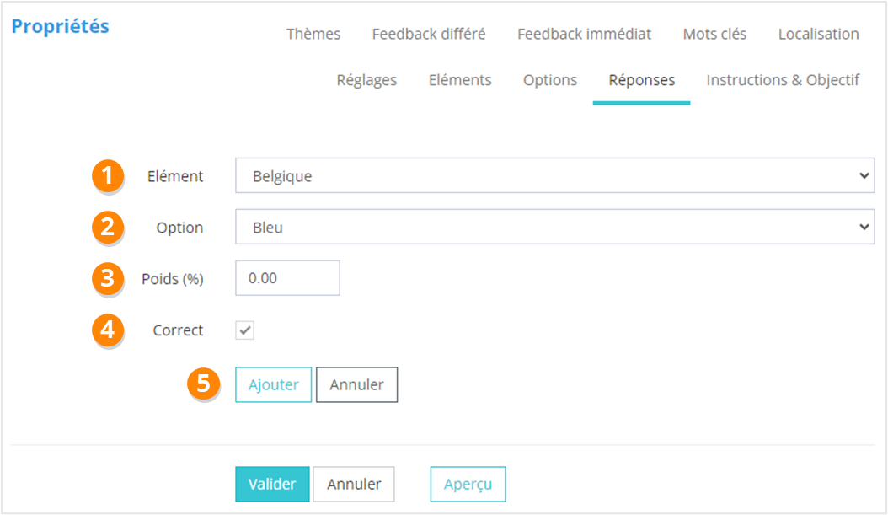The image size is (888, 515).
Task: Click the blue Valider button
Action: [272, 485]
